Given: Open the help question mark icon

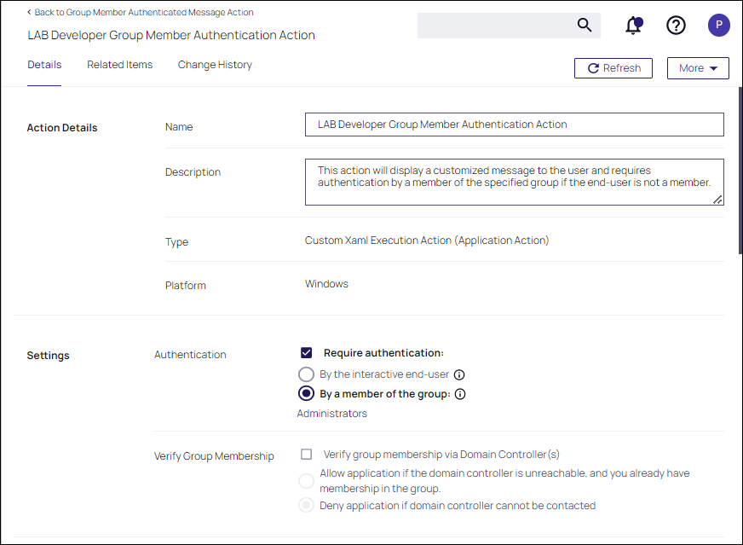Looking at the screenshot, I should [x=676, y=25].
